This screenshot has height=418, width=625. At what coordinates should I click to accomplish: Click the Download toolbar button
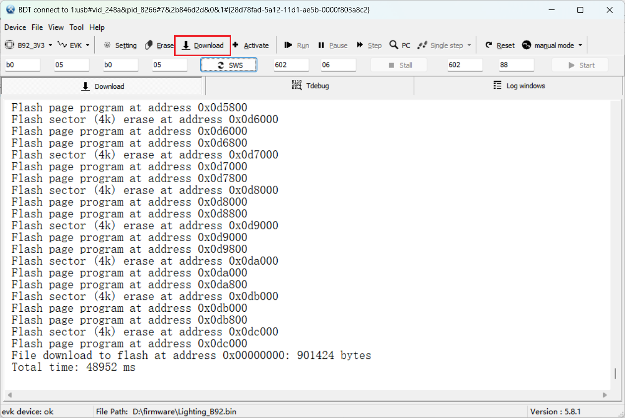[202, 45]
